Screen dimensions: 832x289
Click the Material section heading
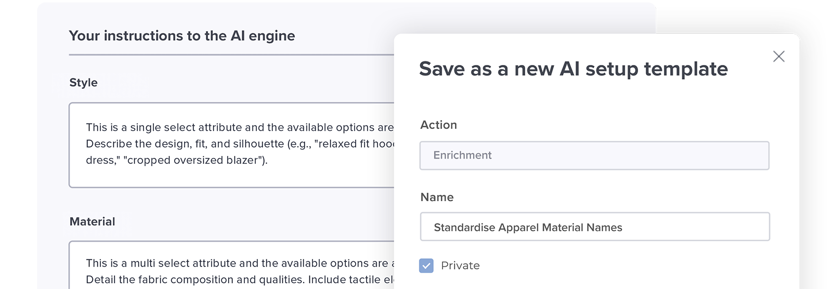click(92, 221)
